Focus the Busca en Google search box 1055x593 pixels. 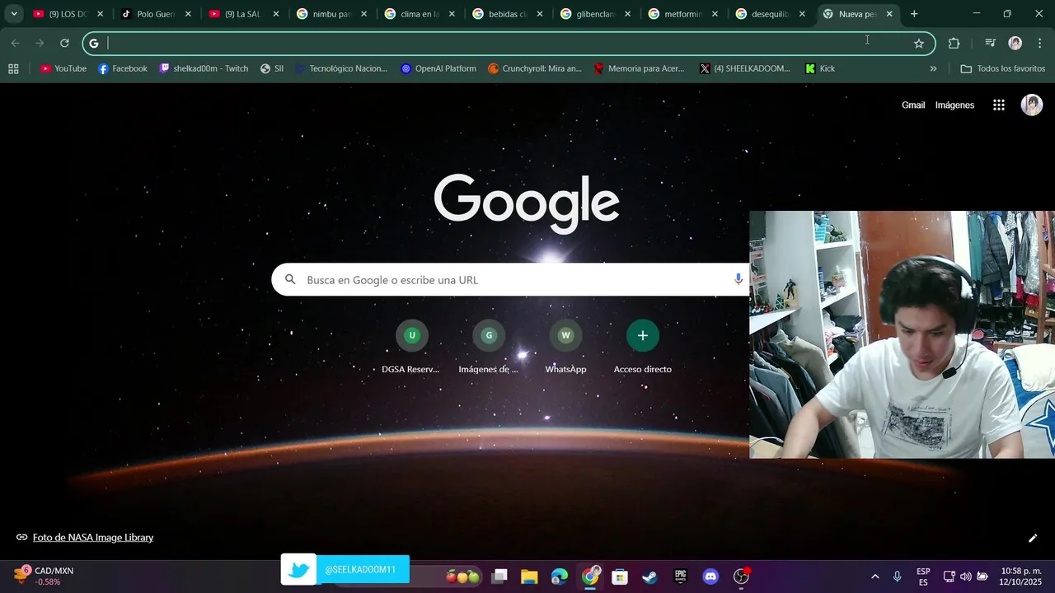point(511,280)
